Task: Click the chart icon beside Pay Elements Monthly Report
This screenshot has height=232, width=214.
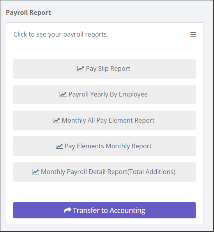Action: pos(59,146)
